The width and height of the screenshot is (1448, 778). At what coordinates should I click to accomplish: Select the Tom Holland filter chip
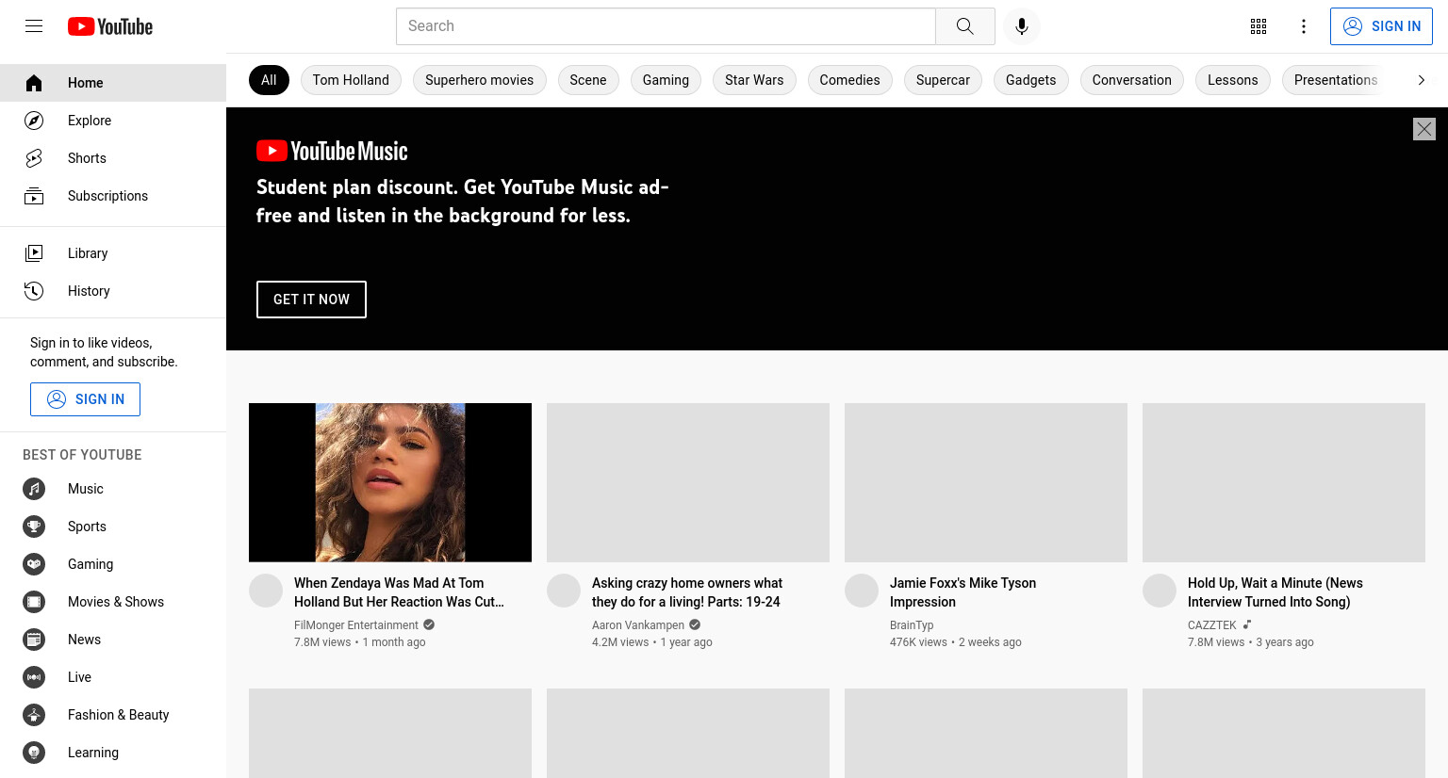point(351,80)
